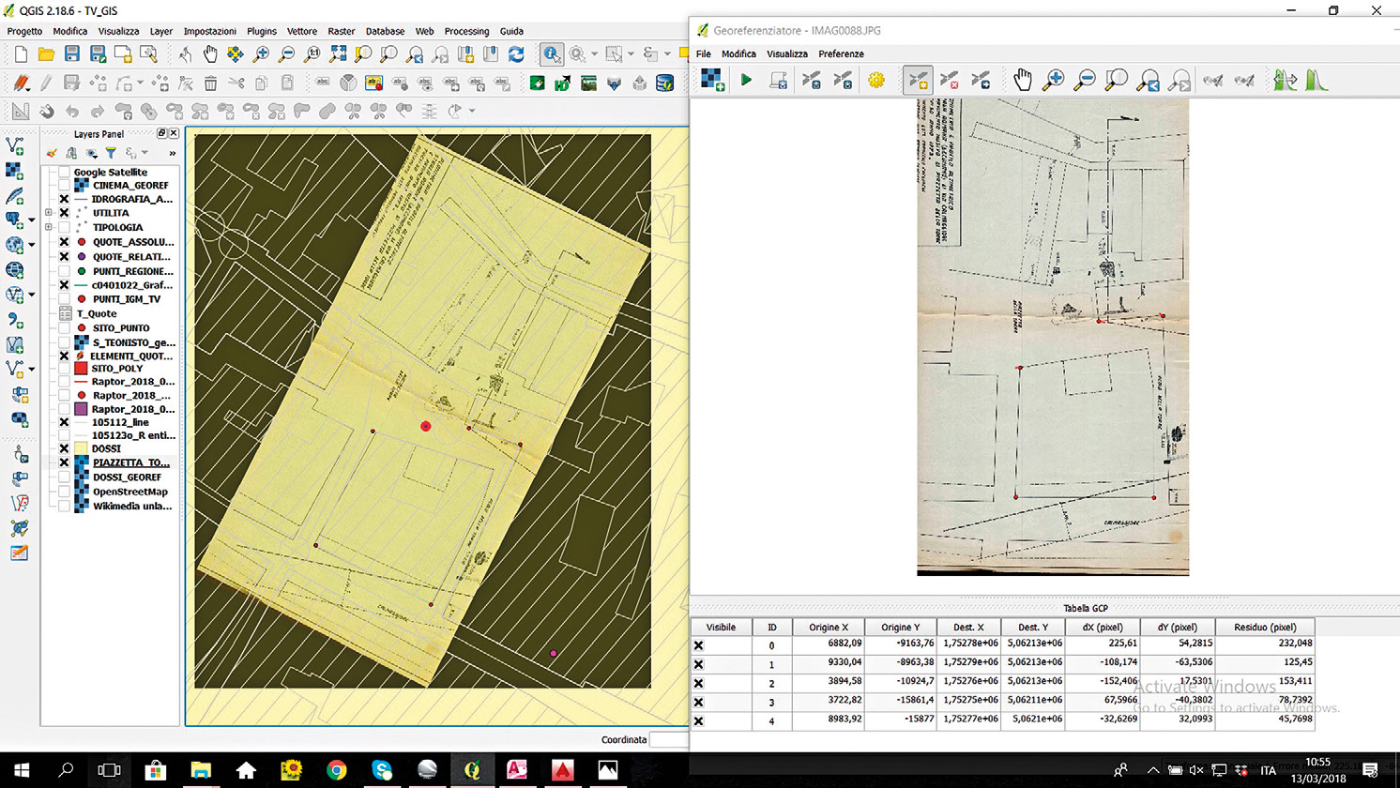The width and height of the screenshot is (1400, 788).
Task: Open Georeferencer File menu
Action: coord(704,53)
